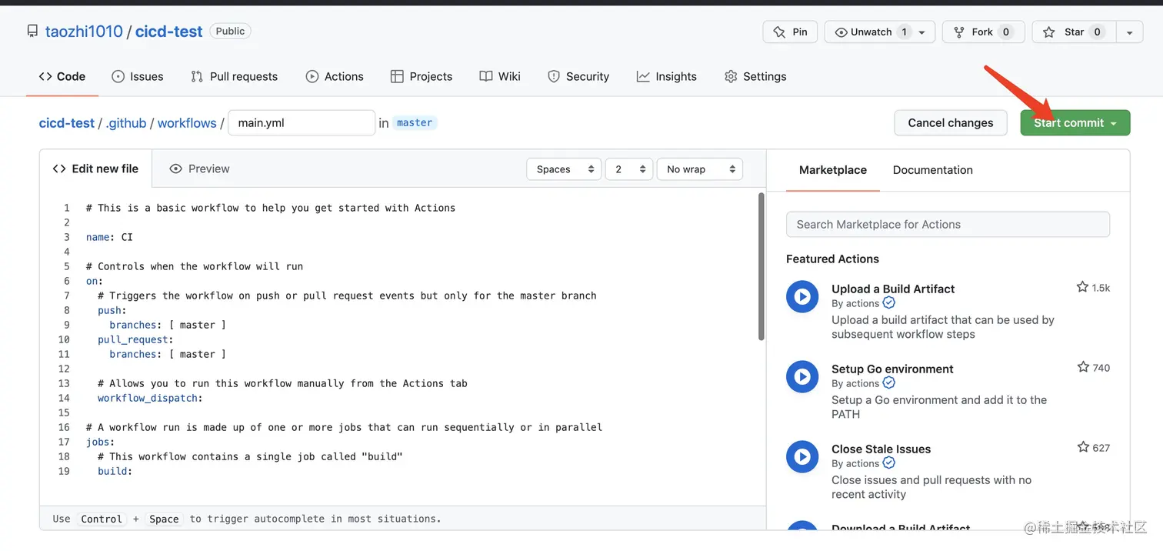Image resolution: width=1163 pixels, height=551 pixels.
Task: Select the Edit new file tab
Action: 95,169
